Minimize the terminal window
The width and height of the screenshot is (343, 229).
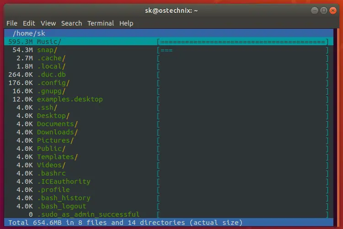[314, 10]
